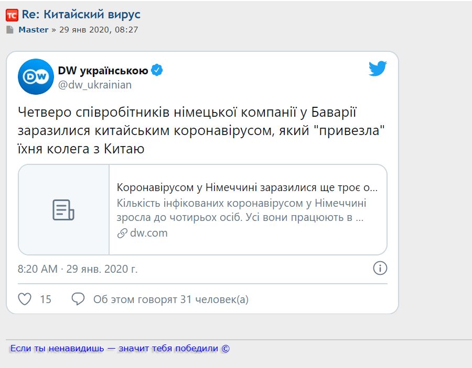Open the "Re: Китайский вирус" post title

(x=81, y=15)
